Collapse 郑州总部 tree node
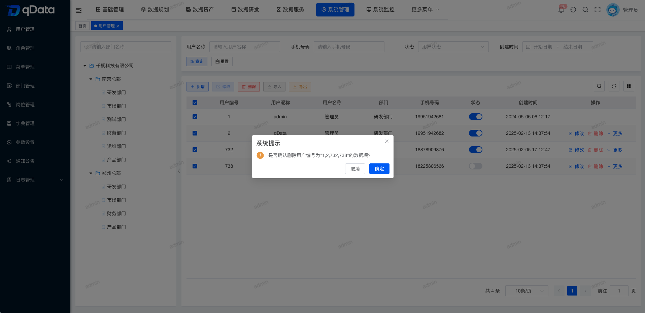This screenshot has width=645, height=313. [x=91, y=173]
